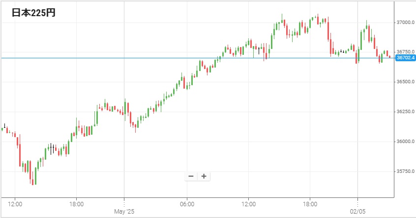Select the 02/05 date label
This screenshot has width=416, height=218.
(x=357, y=212)
